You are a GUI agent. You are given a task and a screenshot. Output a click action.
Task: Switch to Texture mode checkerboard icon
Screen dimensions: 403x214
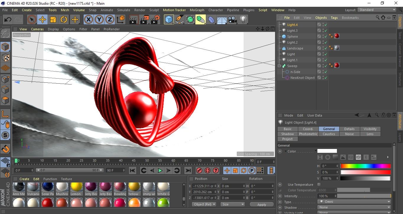click(5, 57)
